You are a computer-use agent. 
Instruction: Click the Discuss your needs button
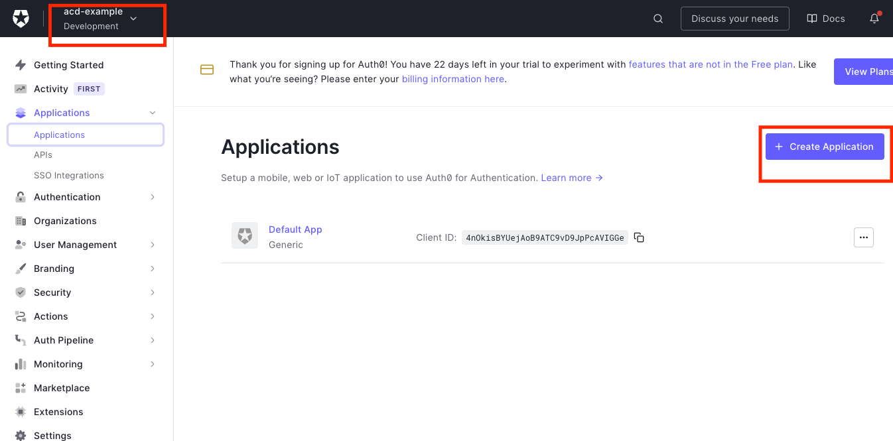click(735, 19)
